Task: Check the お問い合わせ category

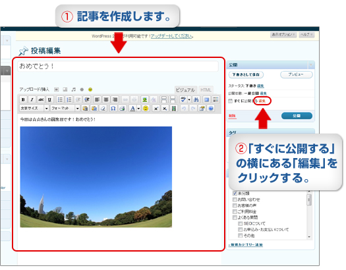Action: (x=235, y=200)
